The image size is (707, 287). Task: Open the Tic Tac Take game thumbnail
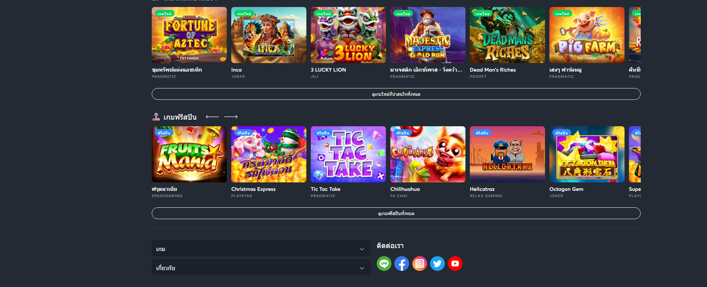[x=348, y=154]
